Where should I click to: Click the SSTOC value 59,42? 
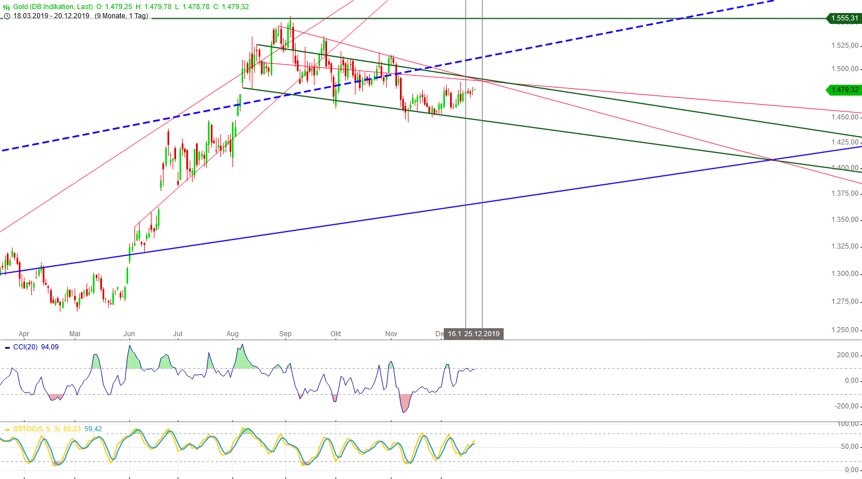coord(93,429)
